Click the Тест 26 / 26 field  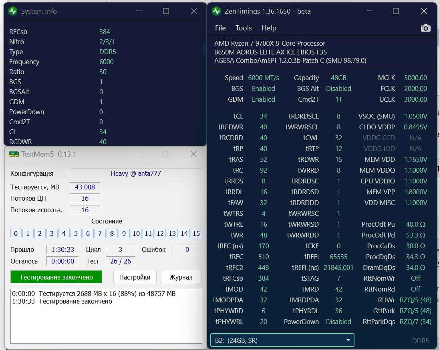(121, 261)
